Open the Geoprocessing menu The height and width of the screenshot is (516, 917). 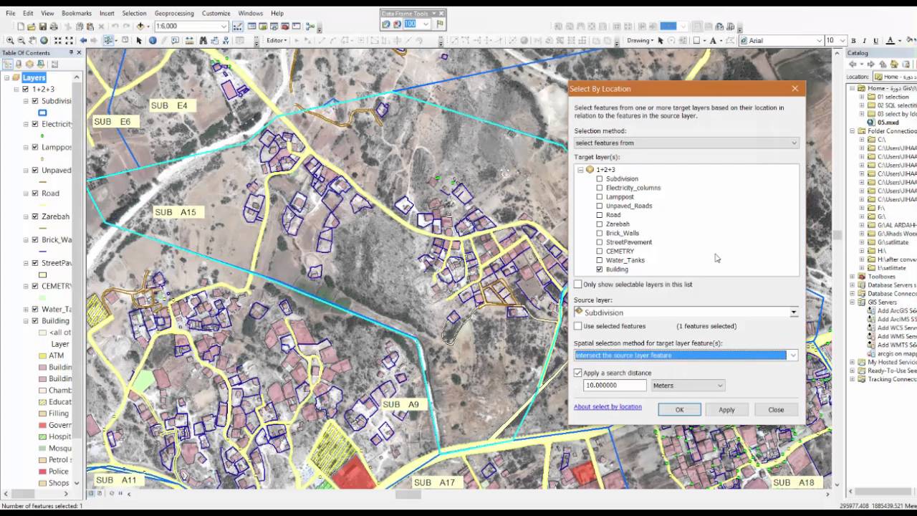(x=175, y=13)
